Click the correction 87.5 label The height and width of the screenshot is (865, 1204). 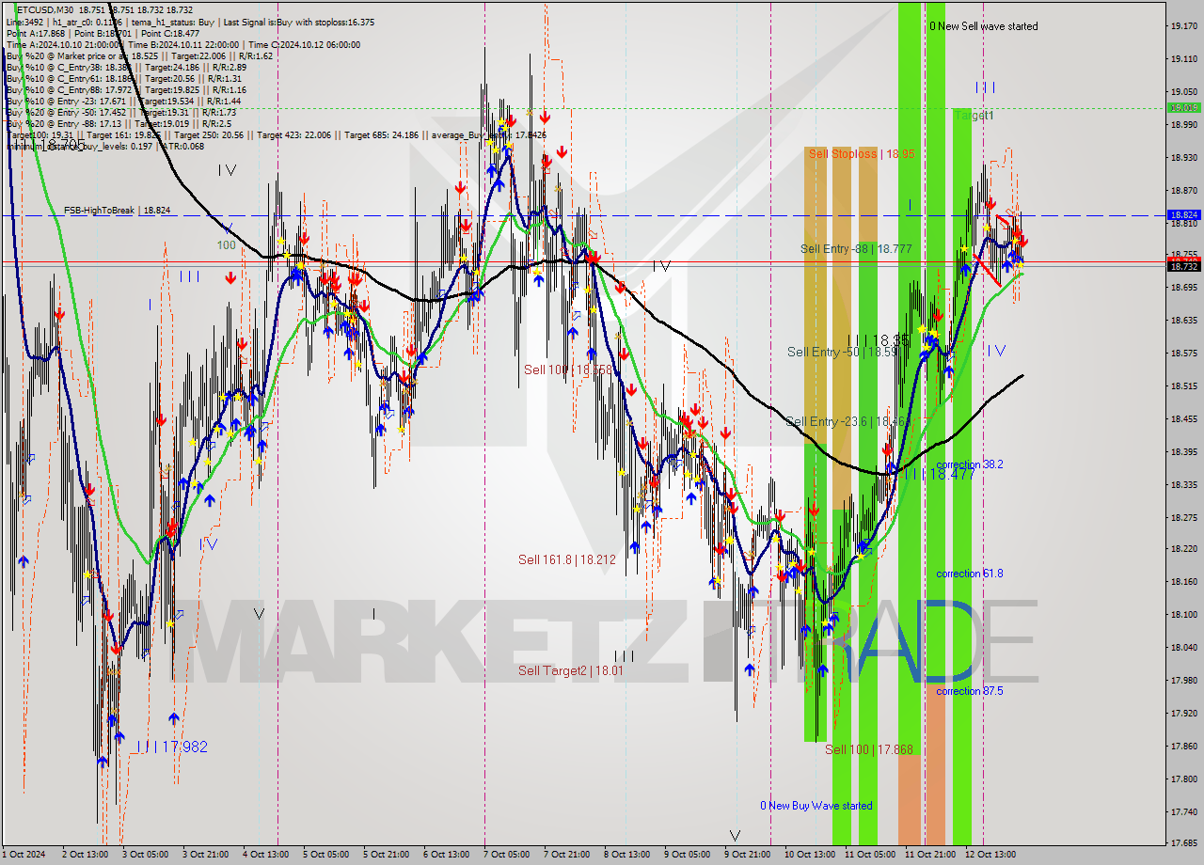pos(970,691)
